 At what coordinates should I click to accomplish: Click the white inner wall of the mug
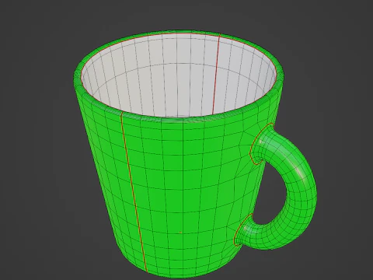click(x=178, y=75)
